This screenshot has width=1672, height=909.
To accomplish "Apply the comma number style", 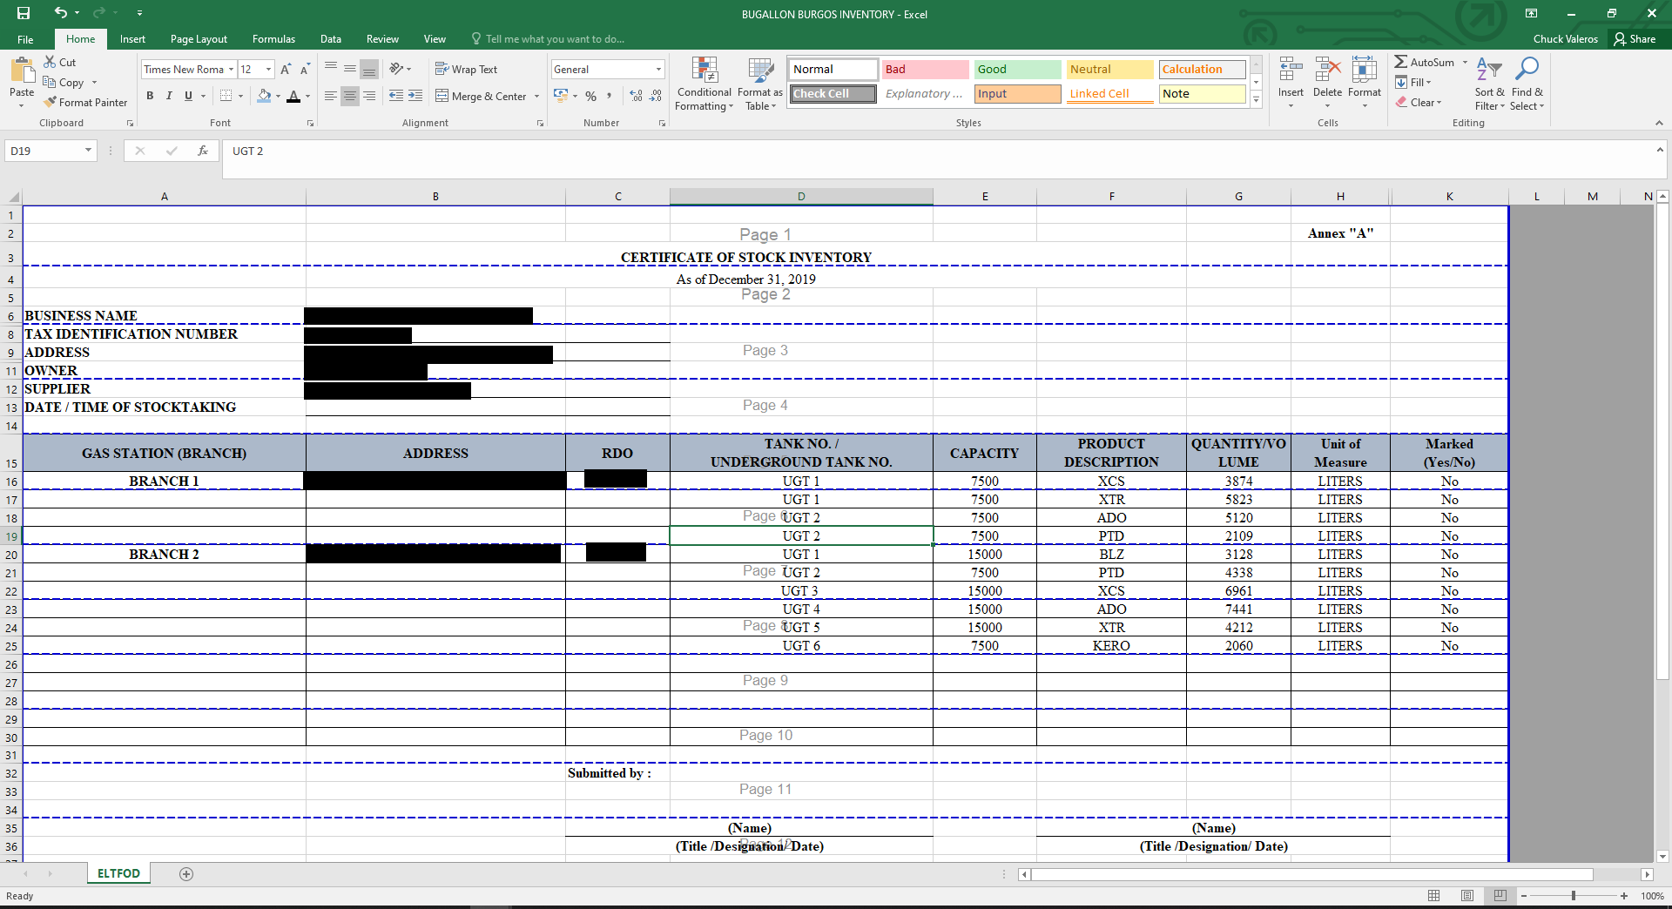I will tap(610, 96).
